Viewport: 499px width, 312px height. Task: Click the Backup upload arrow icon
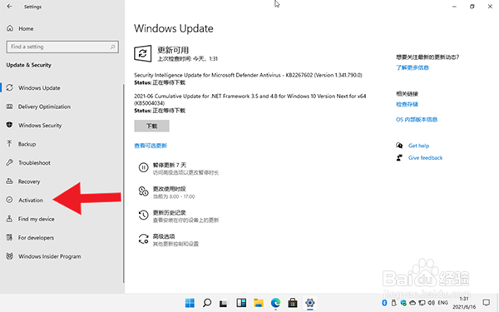pos(9,144)
